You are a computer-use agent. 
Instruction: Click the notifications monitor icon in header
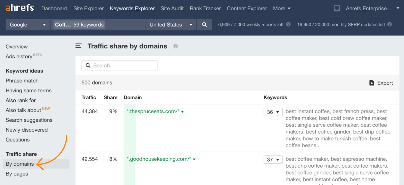pos(337,9)
